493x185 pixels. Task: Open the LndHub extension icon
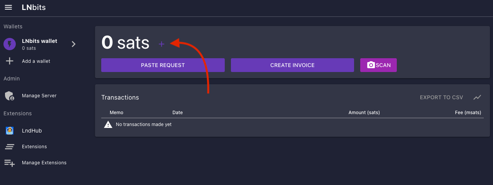(10, 131)
